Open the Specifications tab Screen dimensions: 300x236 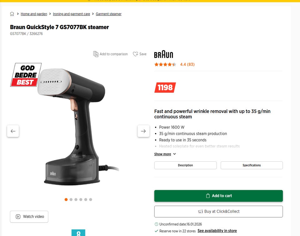click(252, 165)
